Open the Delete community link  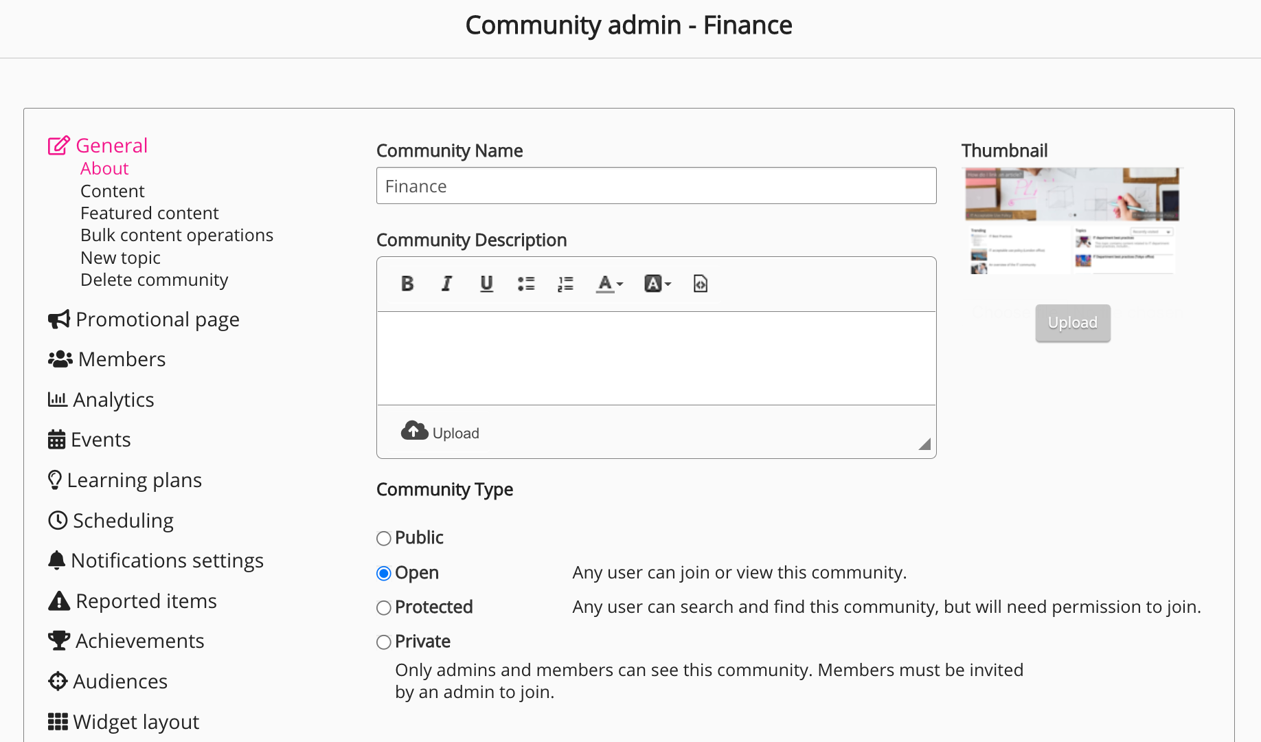pyautogui.click(x=154, y=280)
